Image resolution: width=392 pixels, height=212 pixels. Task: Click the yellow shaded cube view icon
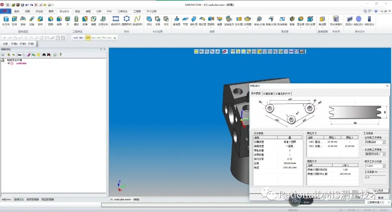[x=260, y=51]
